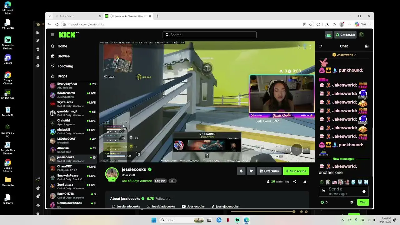Open Edge profile avatar

(x=342, y=24)
